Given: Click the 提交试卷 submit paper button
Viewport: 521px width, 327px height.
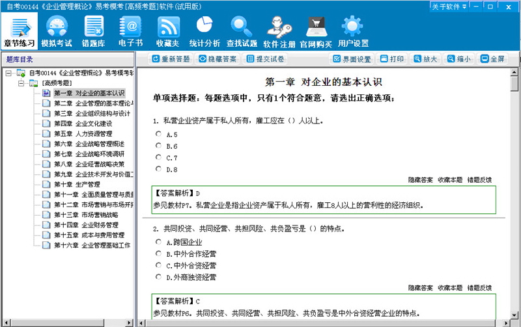Looking at the screenshot, I should [x=265, y=59].
